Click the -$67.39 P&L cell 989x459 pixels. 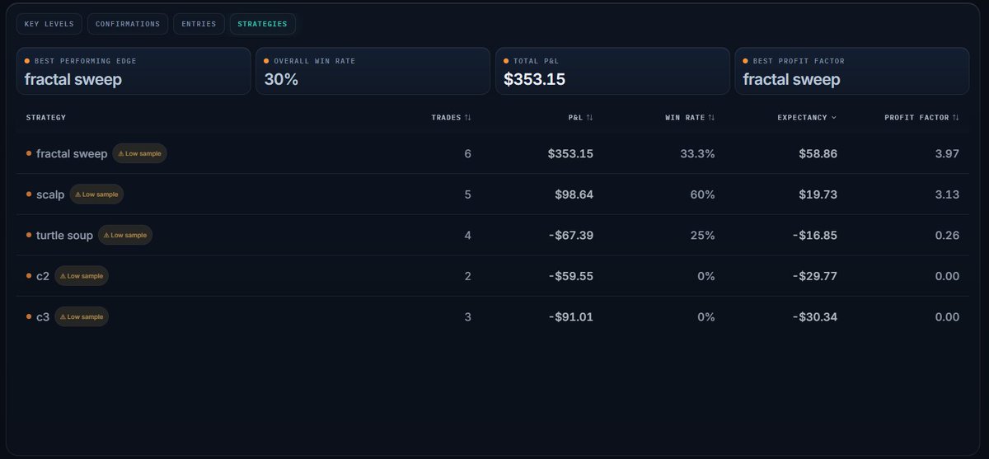(x=570, y=235)
